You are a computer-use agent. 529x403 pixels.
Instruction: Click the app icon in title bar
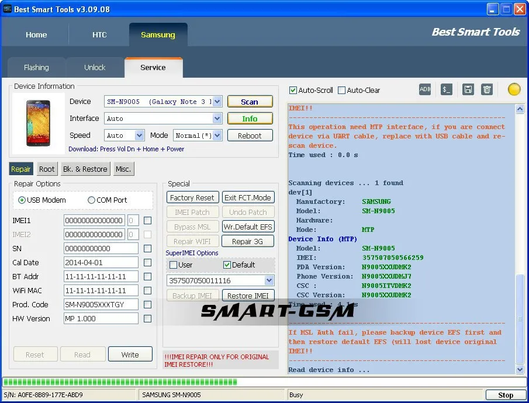(x=7, y=9)
